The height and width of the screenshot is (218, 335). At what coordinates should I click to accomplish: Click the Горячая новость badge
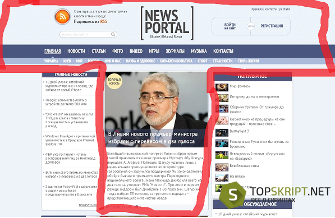pyautogui.click(x=114, y=81)
